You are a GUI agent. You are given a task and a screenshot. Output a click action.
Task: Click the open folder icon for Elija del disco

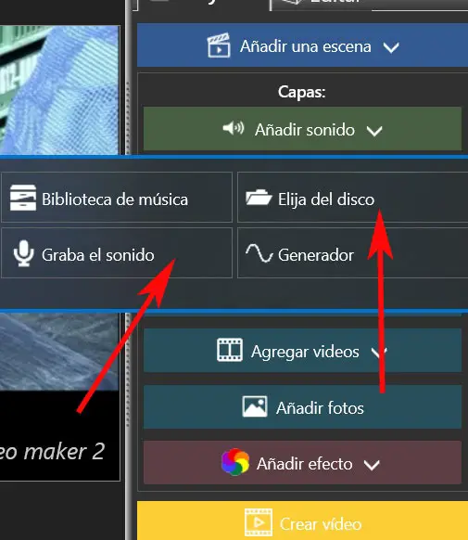pyautogui.click(x=259, y=198)
